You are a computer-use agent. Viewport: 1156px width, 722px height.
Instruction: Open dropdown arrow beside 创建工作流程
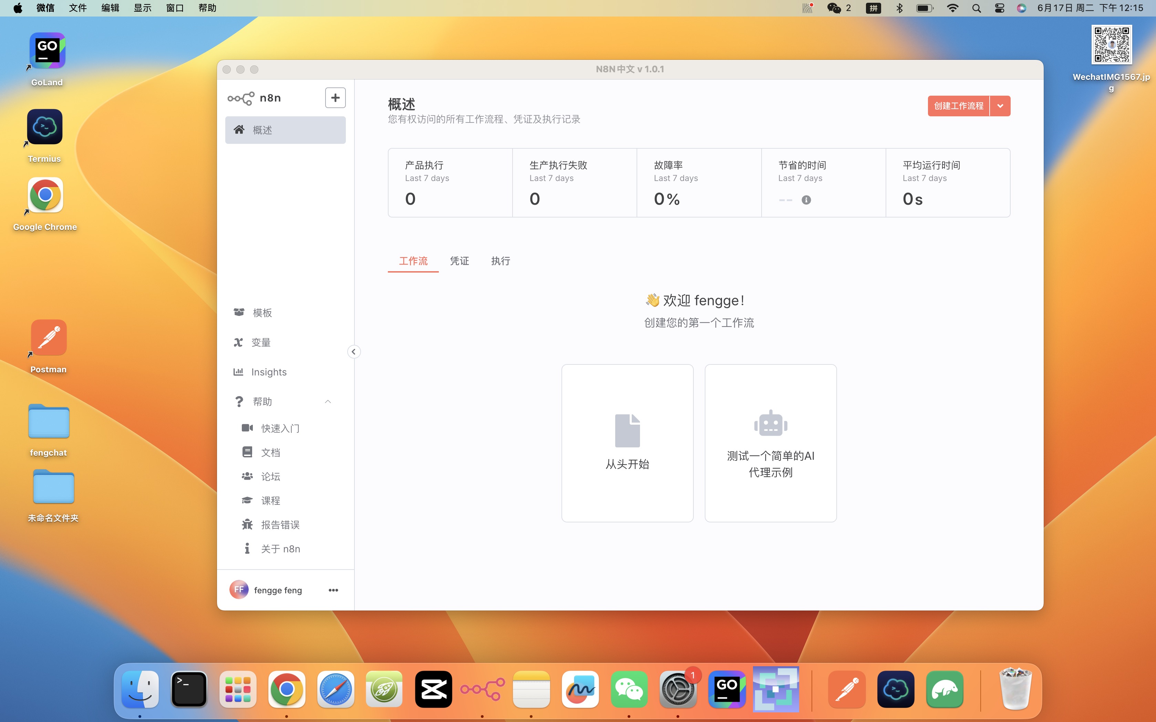(1000, 106)
